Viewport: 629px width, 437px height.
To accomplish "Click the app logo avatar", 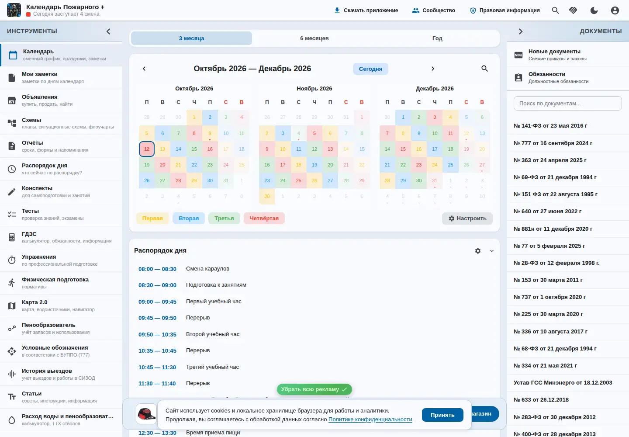I will point(14,10).
